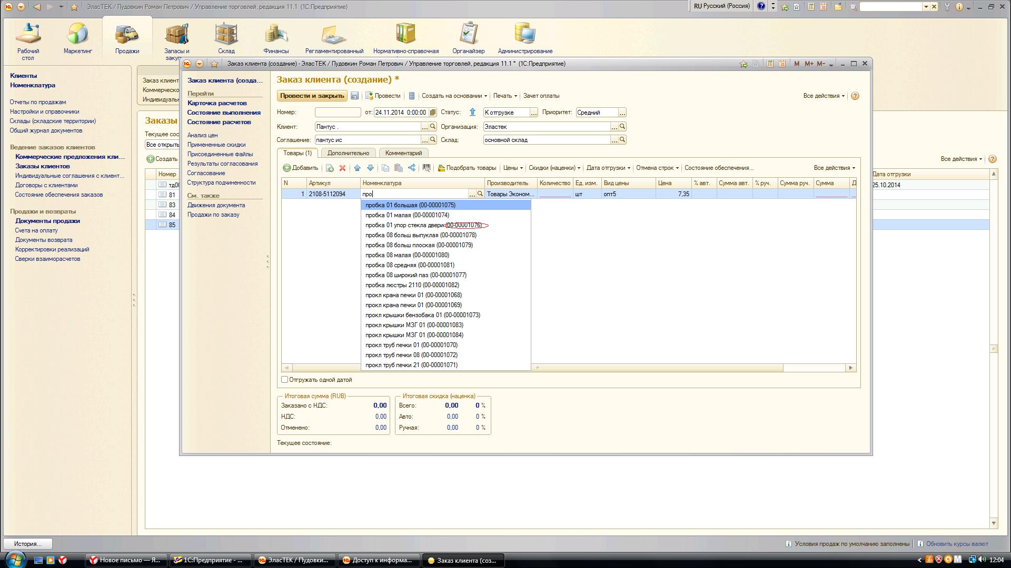This screenshot has width=1011, height=568.
Task: Click the save document floppy icon
Action: tap(355, 96)
